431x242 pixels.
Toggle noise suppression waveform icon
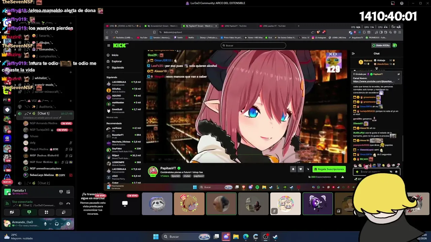(61, 203)
